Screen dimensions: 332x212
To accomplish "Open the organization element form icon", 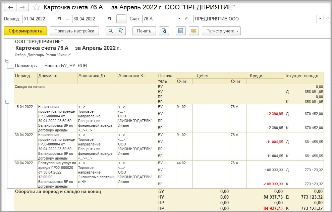I will [327, 19].
